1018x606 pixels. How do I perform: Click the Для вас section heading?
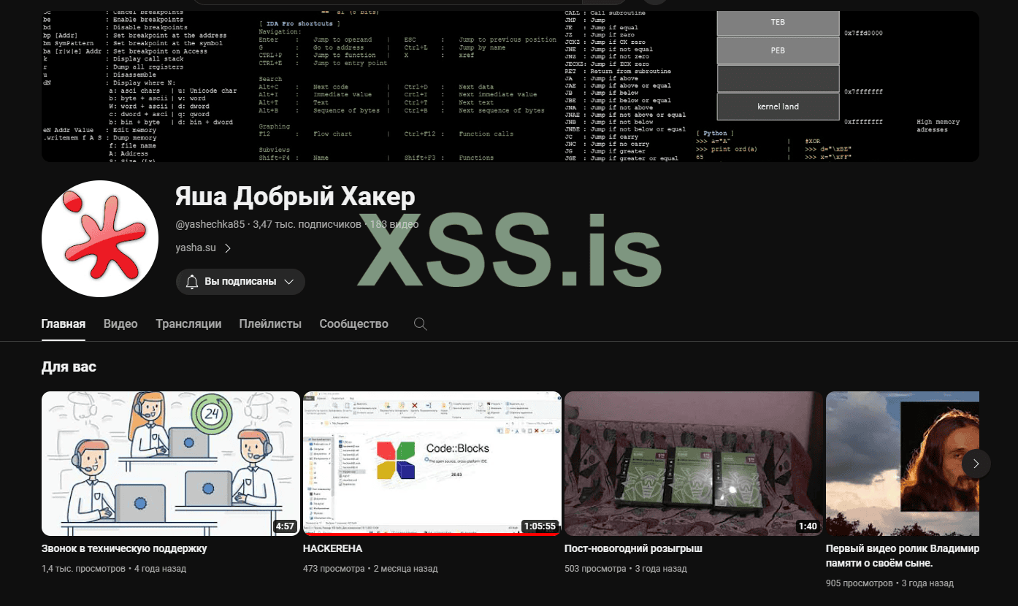click(x=69, y=367)
